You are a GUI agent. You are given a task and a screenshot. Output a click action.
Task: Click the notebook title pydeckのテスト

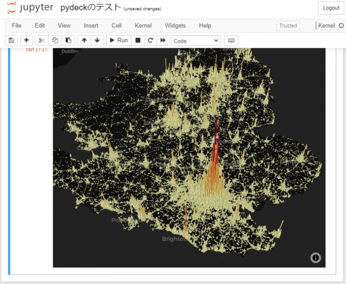pos(91,8)
